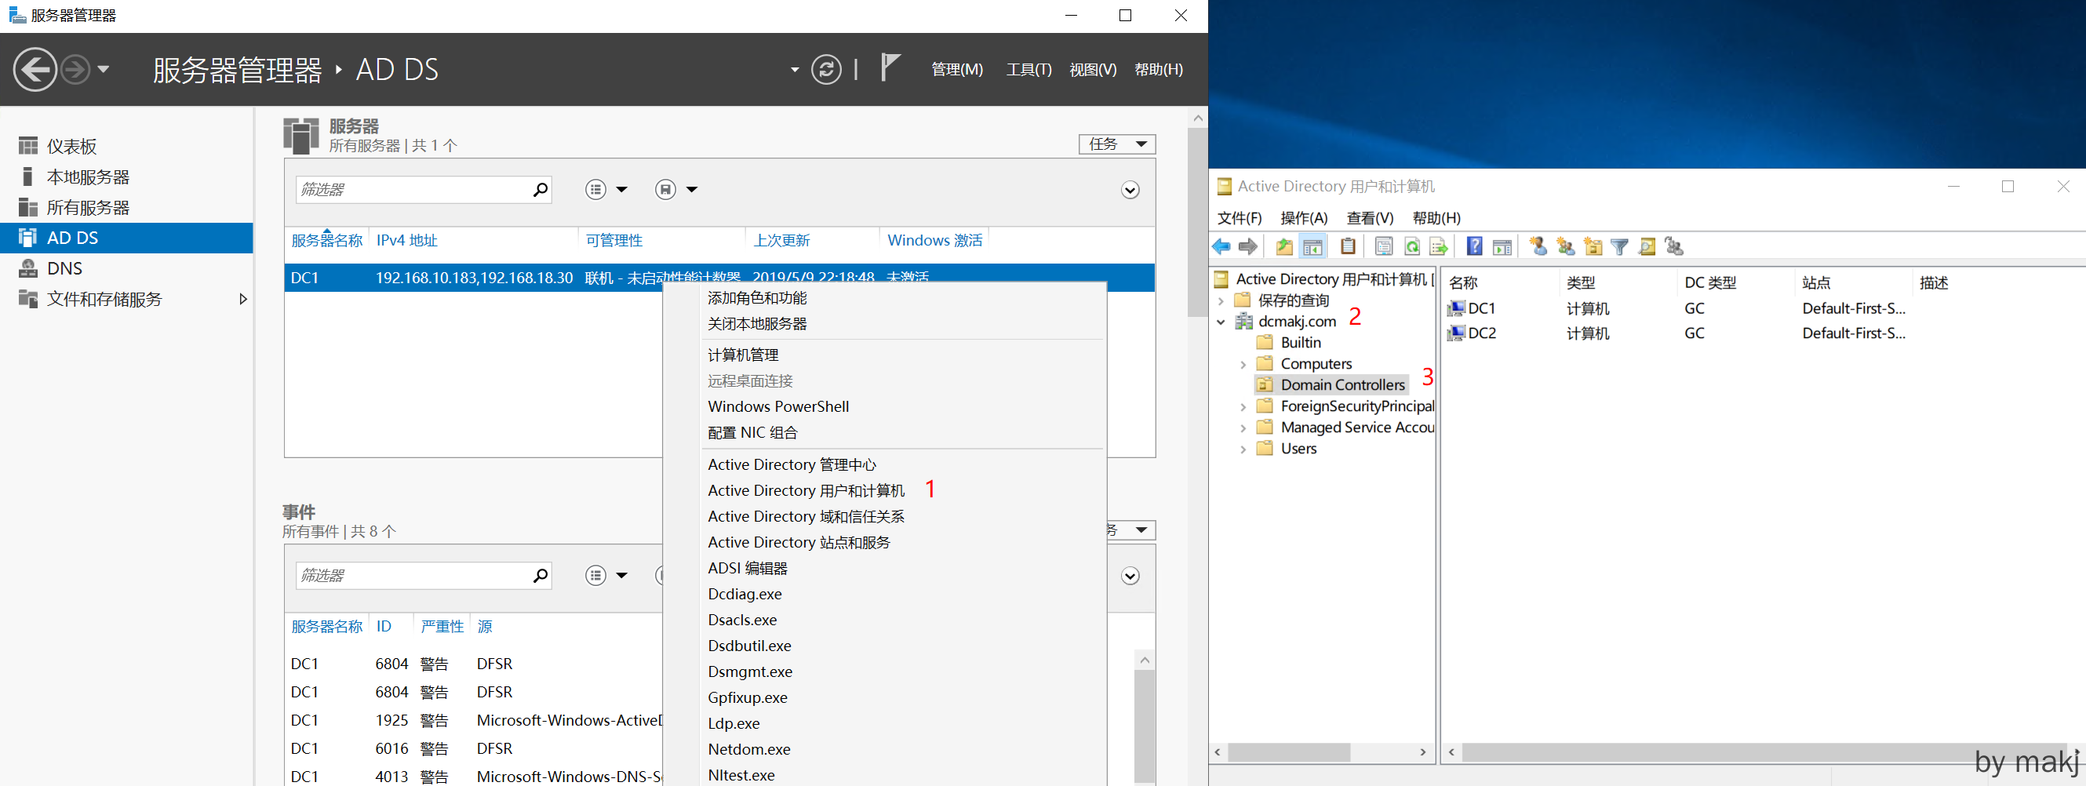Click the filter funnel icon
This screenshot has width=2086, height=786.
1619,247
